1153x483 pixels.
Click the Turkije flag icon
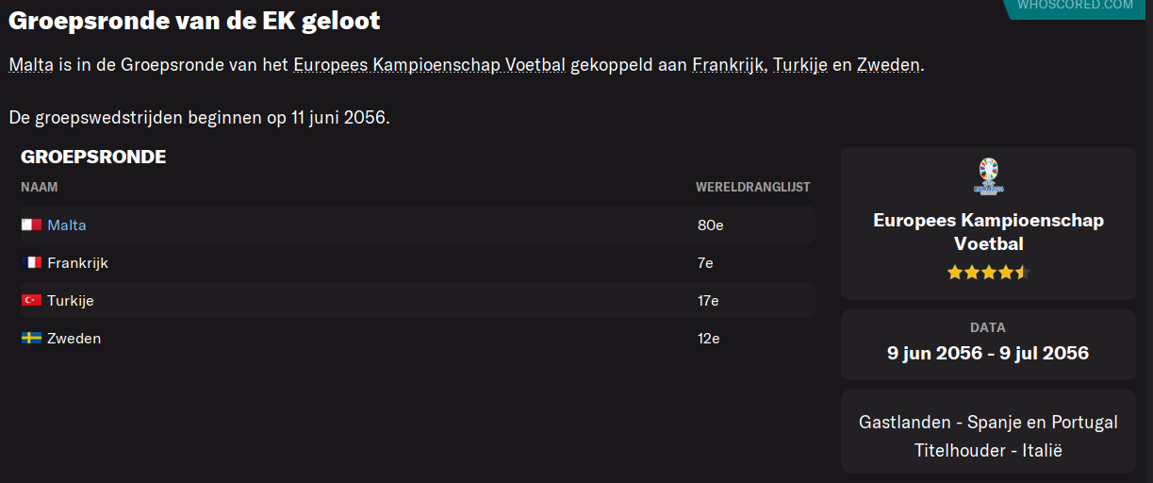coord(31,301)
